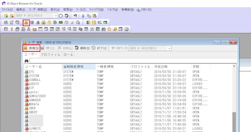Select the GSMUSER user row
Viewport: 251px width, 132px height.
[128, 100]
